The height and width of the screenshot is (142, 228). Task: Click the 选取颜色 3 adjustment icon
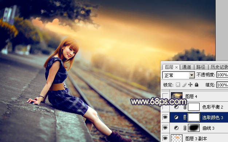(x=176, y=117)
